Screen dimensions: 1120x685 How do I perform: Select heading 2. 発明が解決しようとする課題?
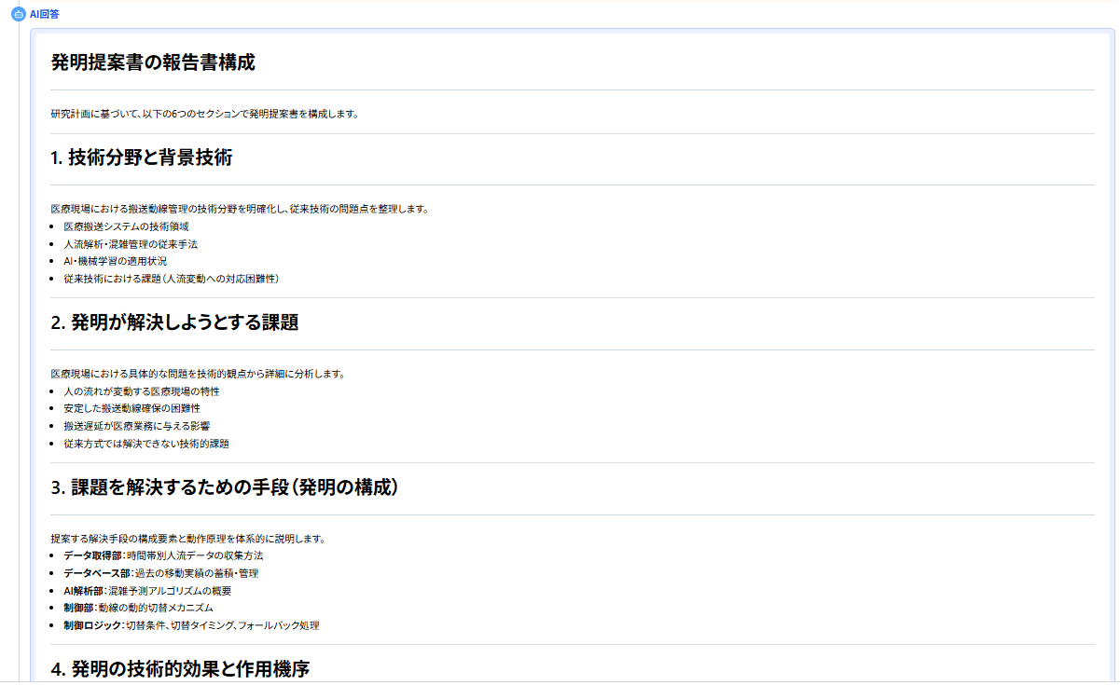point(174,322)
